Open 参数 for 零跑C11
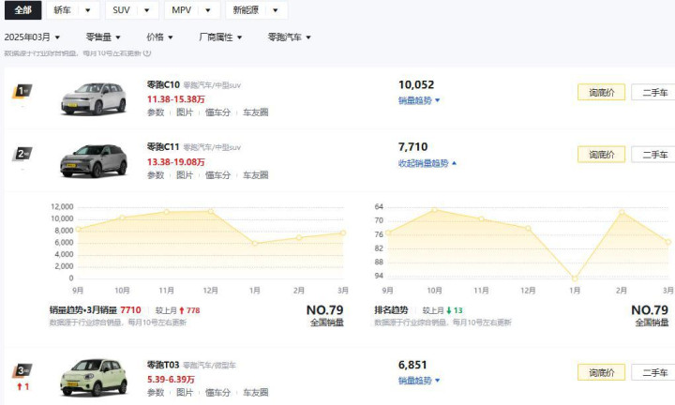Viewport: 675px width, 405px height. pyautogui.click(x=156, y=175)
